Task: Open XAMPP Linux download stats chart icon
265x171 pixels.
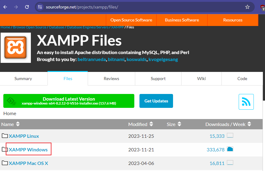Action: 230,135
